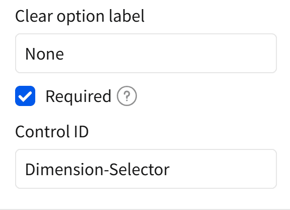Uncheck the Required checkbox

click(x=25, y=96)
